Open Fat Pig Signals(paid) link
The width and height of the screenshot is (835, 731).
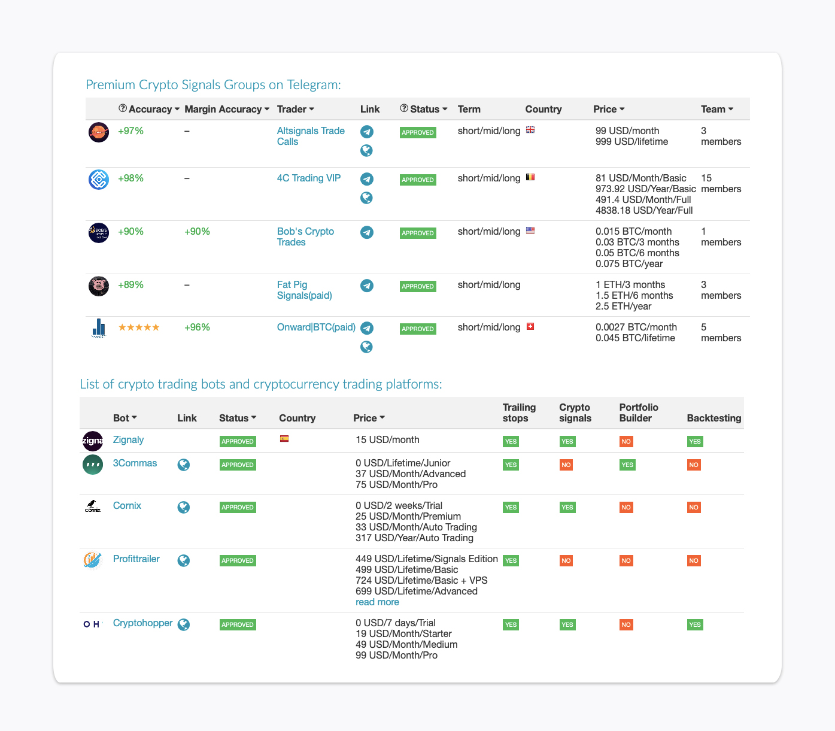click(304, 290)
